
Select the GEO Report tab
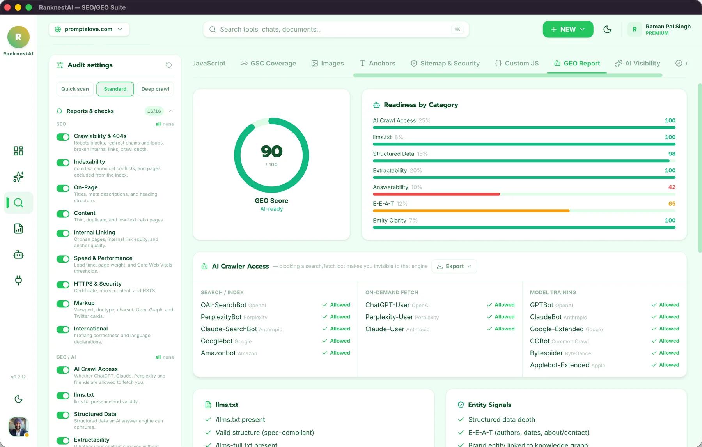[x=577, y=63]
